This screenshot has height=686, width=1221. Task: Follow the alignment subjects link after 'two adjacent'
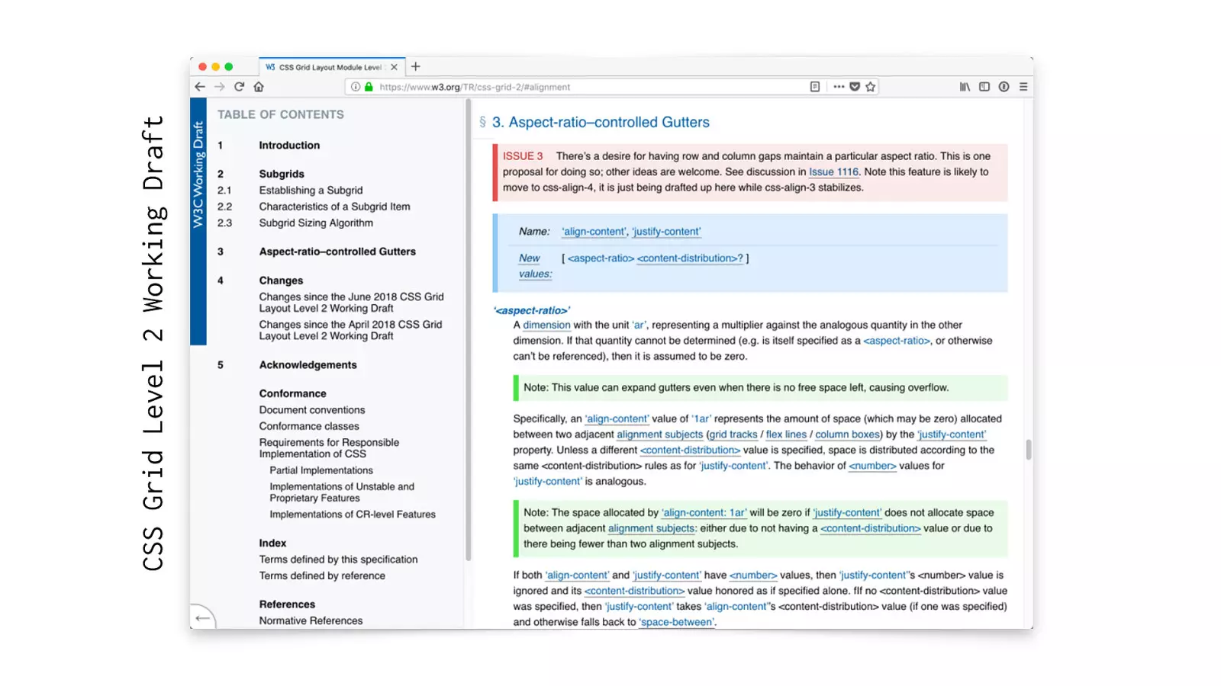pos(660,434)
